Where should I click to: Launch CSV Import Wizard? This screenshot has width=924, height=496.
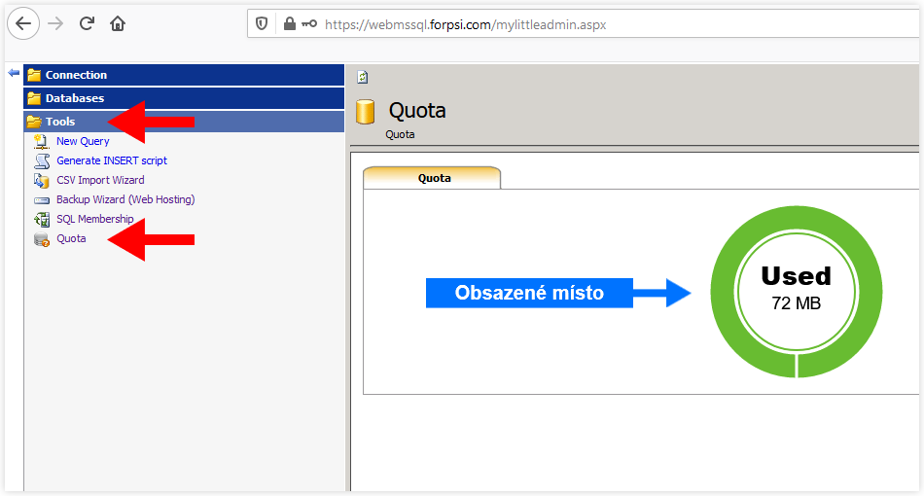(100, 180)
